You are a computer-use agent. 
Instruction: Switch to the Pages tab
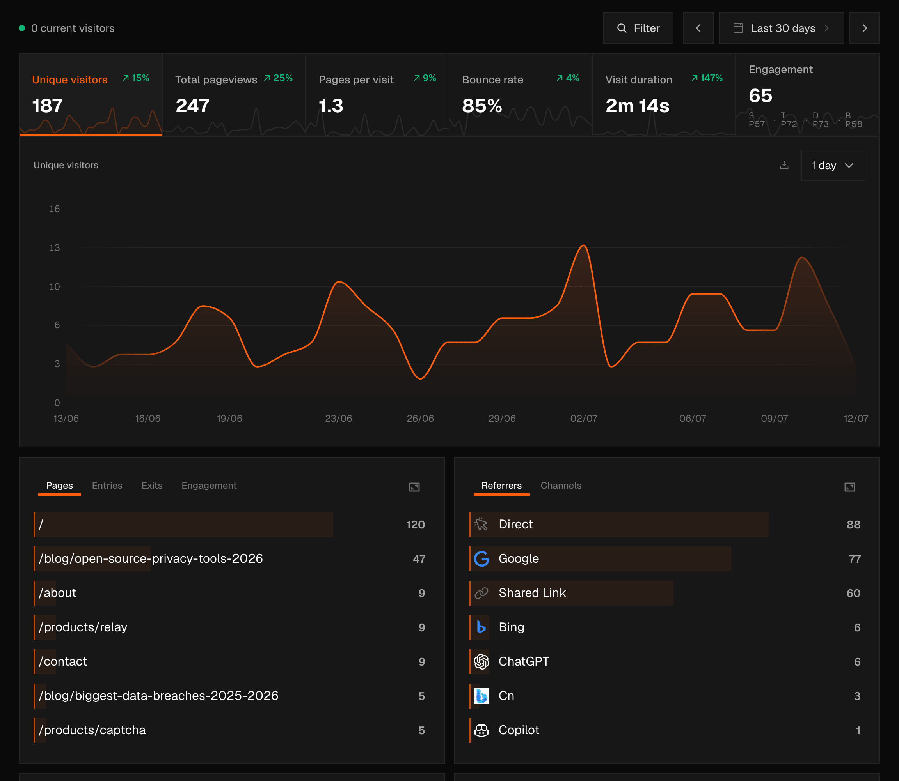click(x=59, y=486)
